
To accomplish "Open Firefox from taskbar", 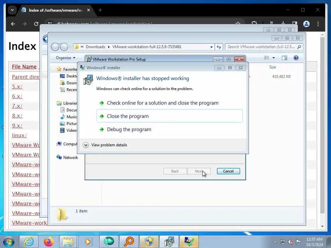I will (x=49, y=242).
